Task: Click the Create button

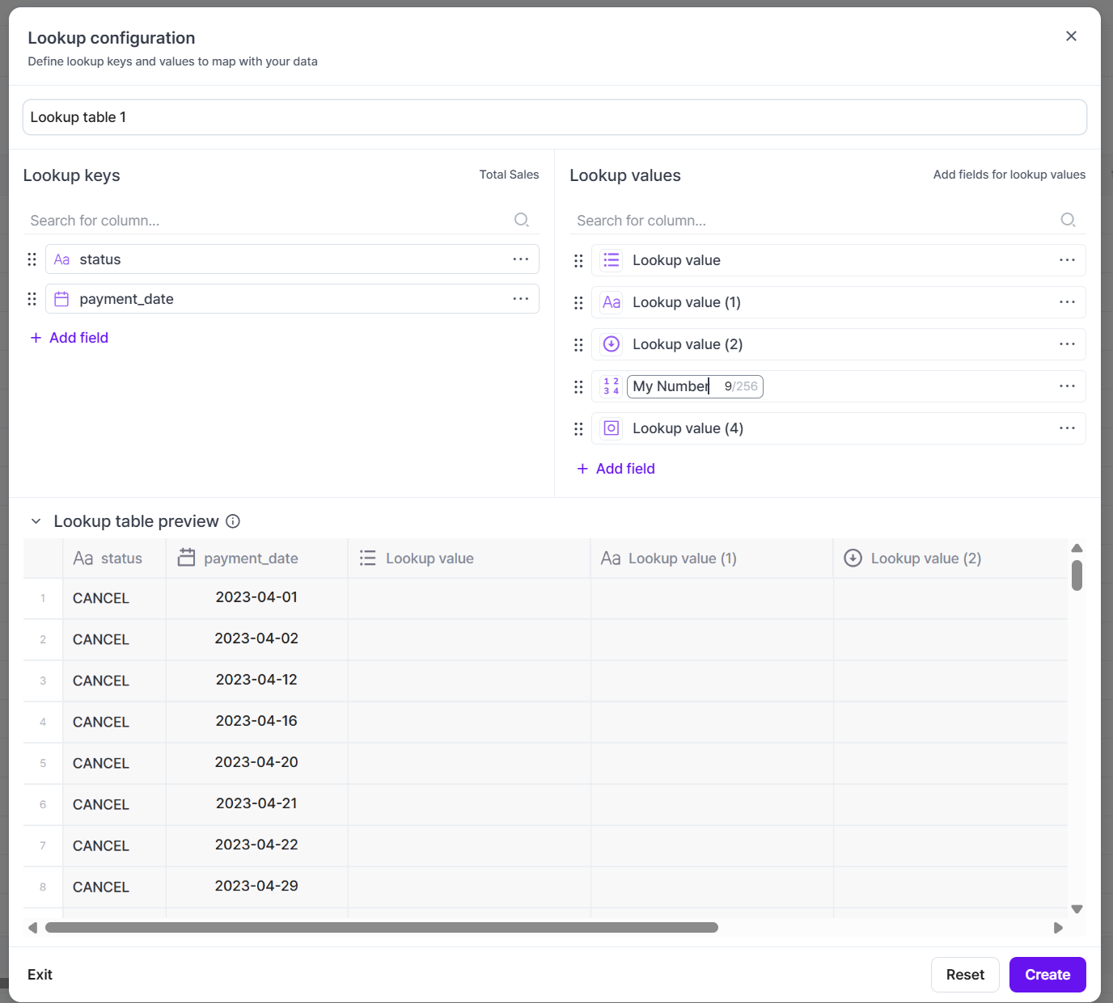Action: pos(1047,975)
